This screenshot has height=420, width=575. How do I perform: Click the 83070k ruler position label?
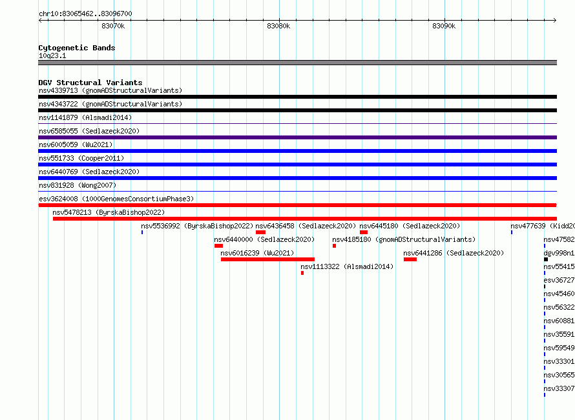tap(113, 26)
